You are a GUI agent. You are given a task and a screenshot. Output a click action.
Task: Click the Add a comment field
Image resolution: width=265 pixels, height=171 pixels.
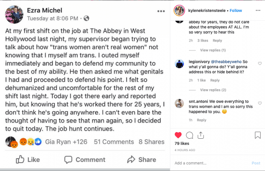212,163
